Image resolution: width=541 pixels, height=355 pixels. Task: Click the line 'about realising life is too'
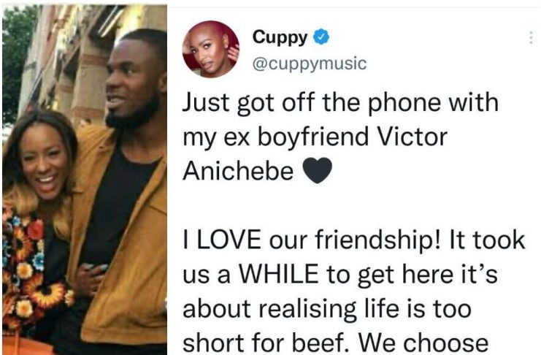click(327, 308)
